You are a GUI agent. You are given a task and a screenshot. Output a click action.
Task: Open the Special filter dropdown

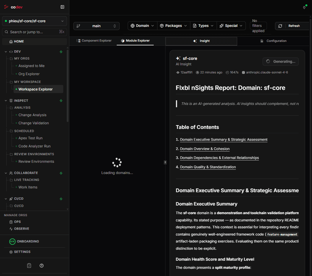231,26
